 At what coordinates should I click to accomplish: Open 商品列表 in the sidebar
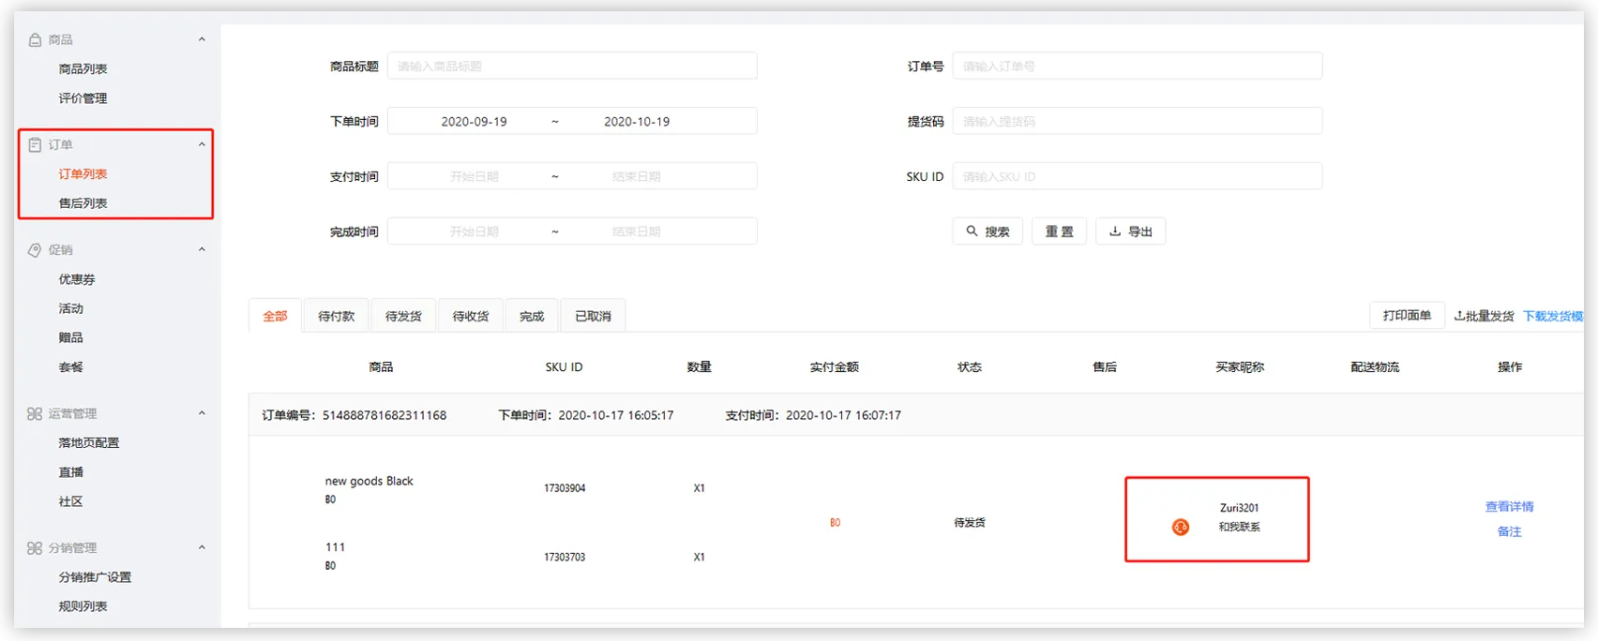click(x=83, y=69)
